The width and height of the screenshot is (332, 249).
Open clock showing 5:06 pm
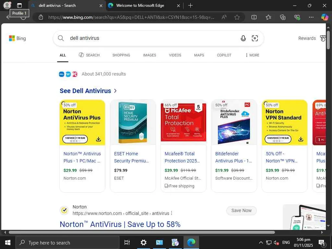click(303, 243)
